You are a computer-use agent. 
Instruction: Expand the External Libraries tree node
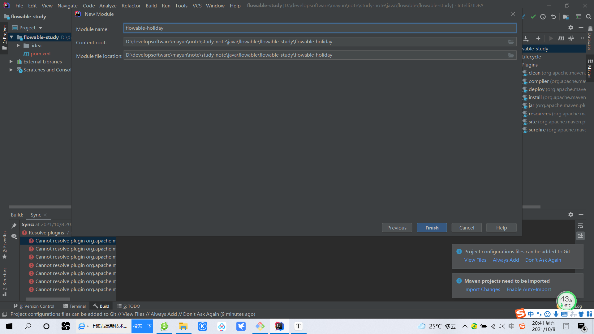(11, 62)
